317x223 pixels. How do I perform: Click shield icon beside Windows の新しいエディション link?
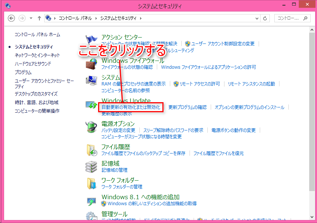(104, 204)
